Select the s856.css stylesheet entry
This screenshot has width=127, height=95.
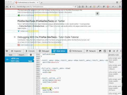click(x=19, y=60)
